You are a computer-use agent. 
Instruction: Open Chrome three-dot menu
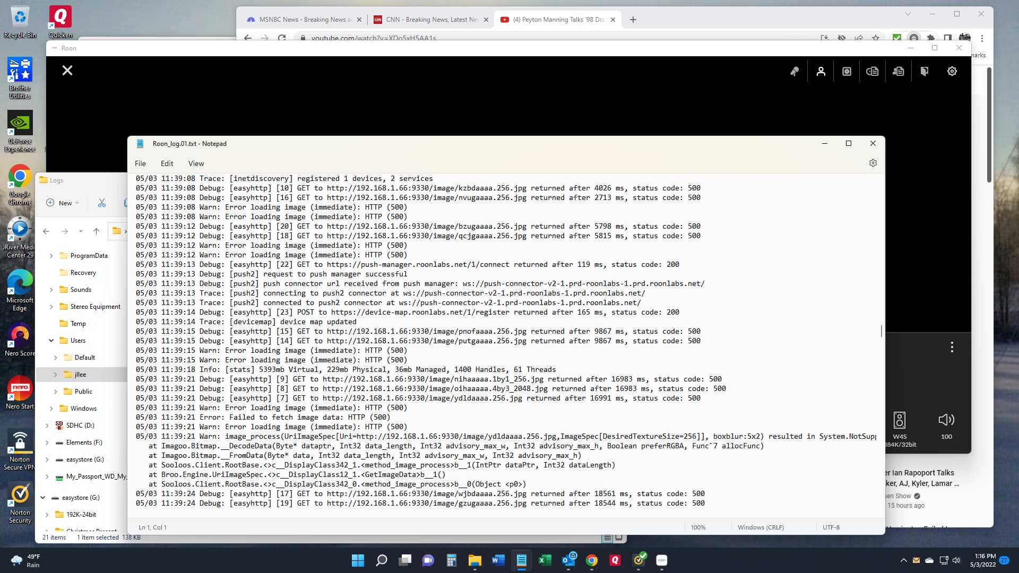click(982, 38)
